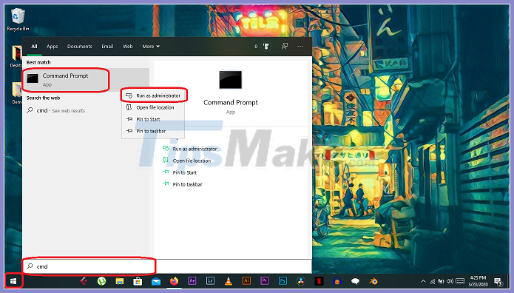The height and width of the screenshot is (293, 514).
Task: Launch Adobe After Effects from taskbar
Action: (x=192, y=281)
